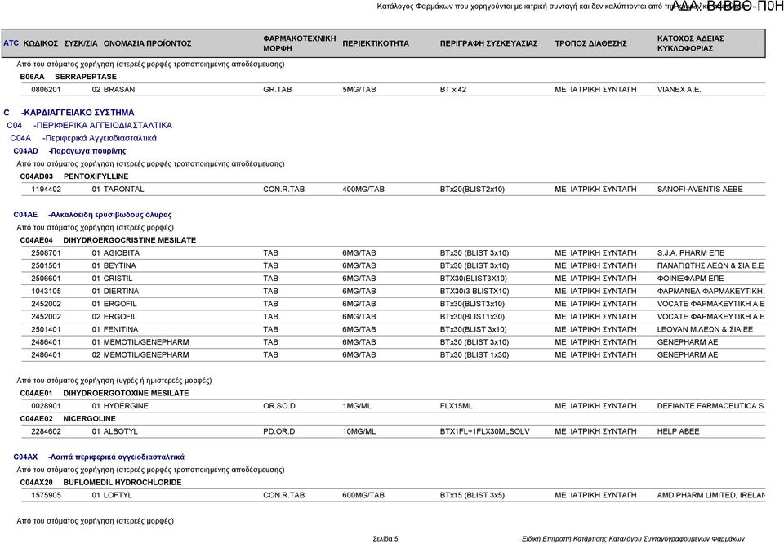Image resolution: width=784 pixels, height=544 pixels.
Task: Click the FENITINA product name
Action: click(121, 329)
